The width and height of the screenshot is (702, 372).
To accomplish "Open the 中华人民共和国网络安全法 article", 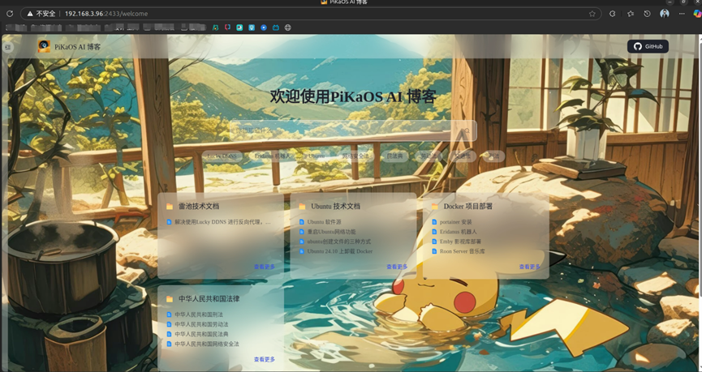I will 206,344.
